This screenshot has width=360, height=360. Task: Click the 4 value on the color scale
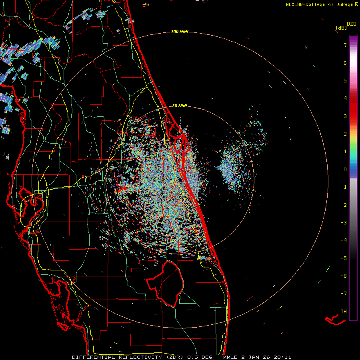345,98
